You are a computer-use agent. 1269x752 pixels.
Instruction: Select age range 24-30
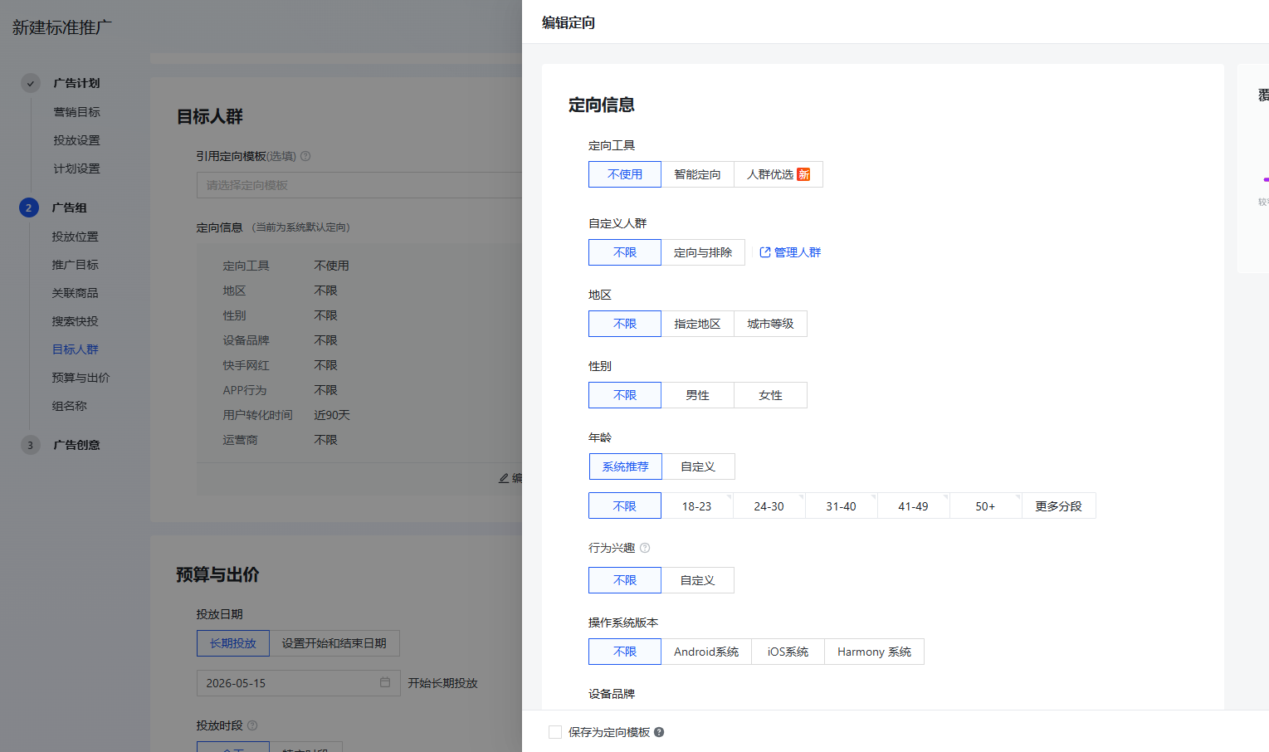tap(769, 506)
